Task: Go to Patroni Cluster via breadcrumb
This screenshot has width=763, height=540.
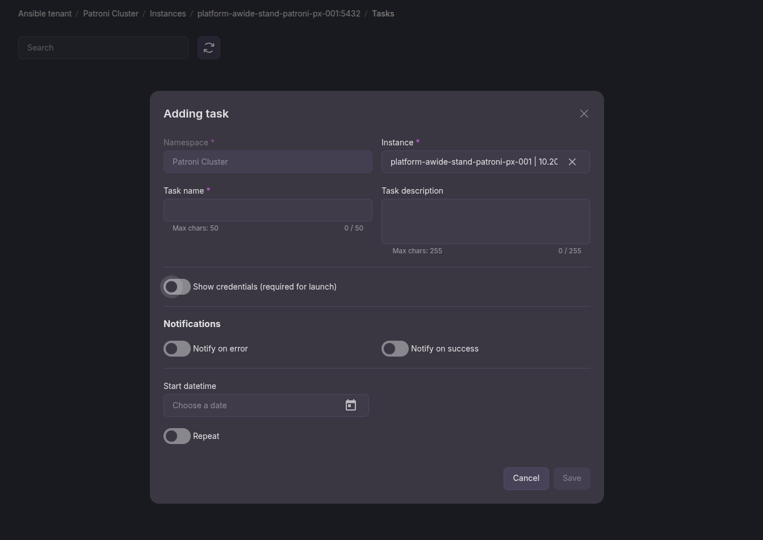Action: [111, 13]
